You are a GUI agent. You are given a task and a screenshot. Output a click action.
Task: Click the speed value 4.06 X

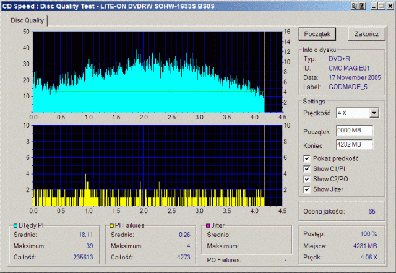[x=369, y=258]
